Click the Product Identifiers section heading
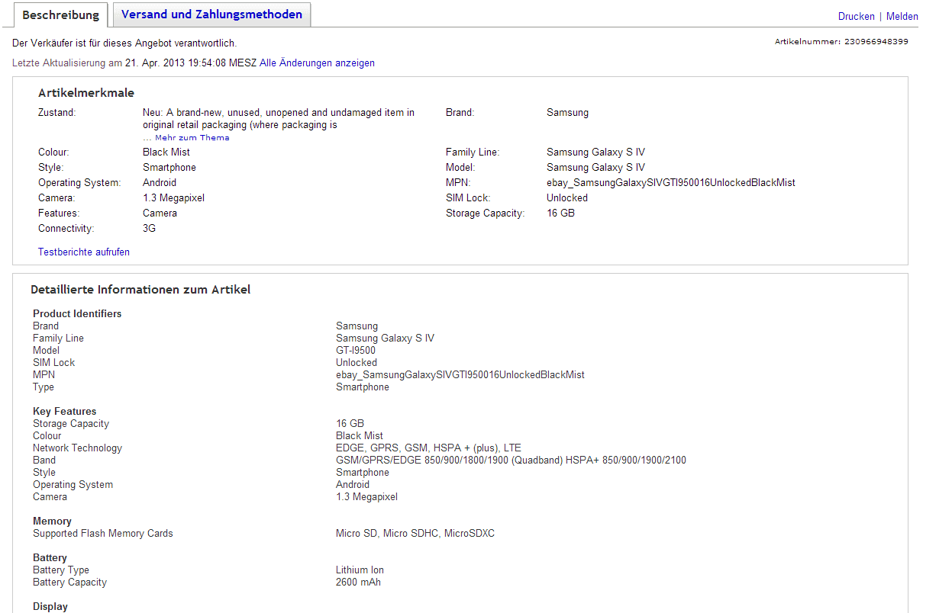The image size is (952, 613). (77, 314)
